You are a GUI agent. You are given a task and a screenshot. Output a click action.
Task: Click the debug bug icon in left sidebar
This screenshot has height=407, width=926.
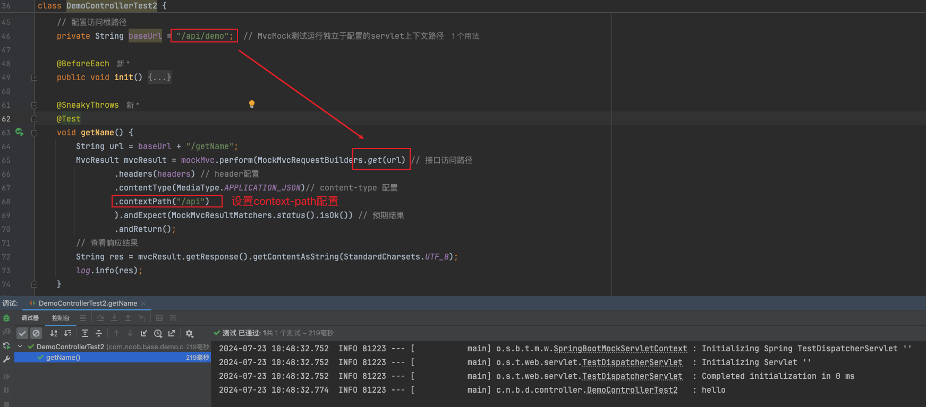coord(6,318)
